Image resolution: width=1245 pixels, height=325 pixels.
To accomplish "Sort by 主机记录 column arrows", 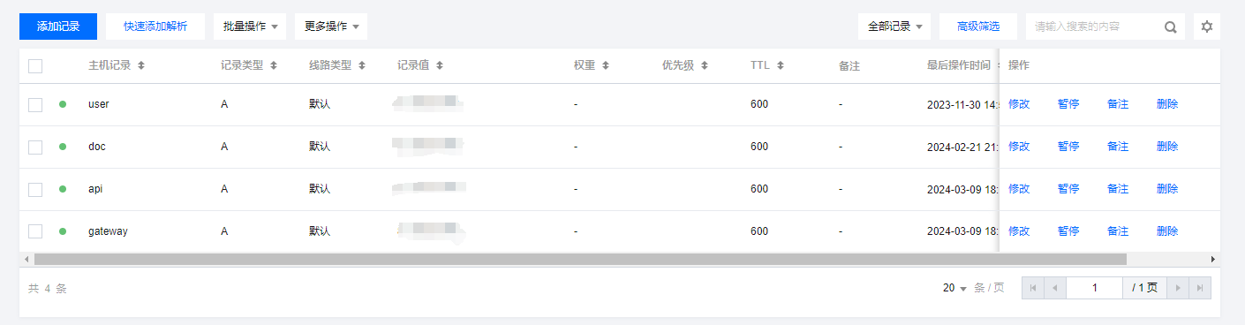I will tap(141, 65).
